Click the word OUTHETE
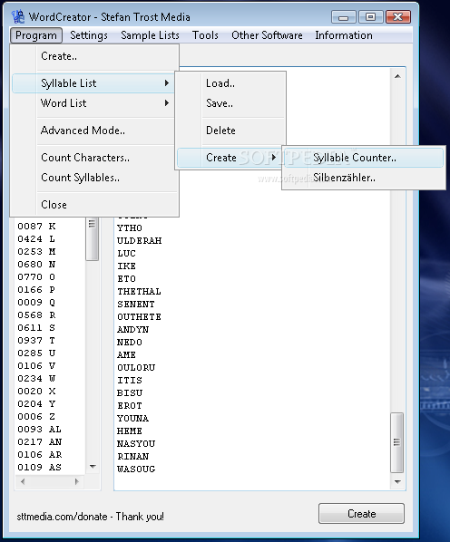Screen dimensions: 450x542 [139, 316]
